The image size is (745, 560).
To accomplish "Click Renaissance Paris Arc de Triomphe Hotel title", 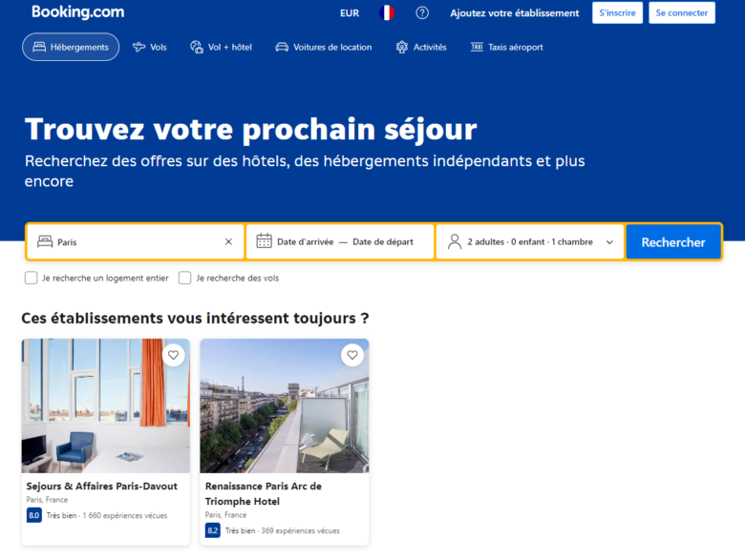I will 264,493.
